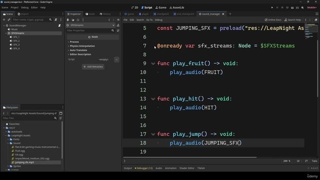Expand the Process section

pyautogui.click(x=74, y=42)
